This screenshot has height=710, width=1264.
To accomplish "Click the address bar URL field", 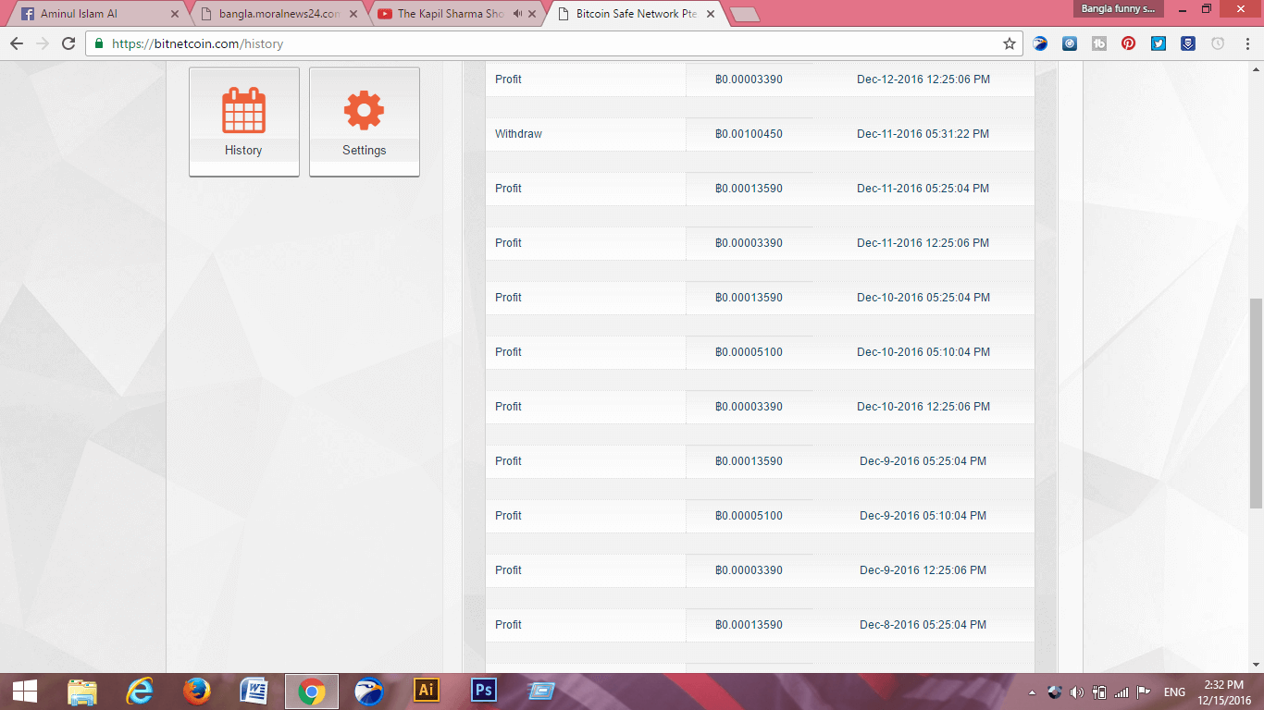I will (546, 43).
